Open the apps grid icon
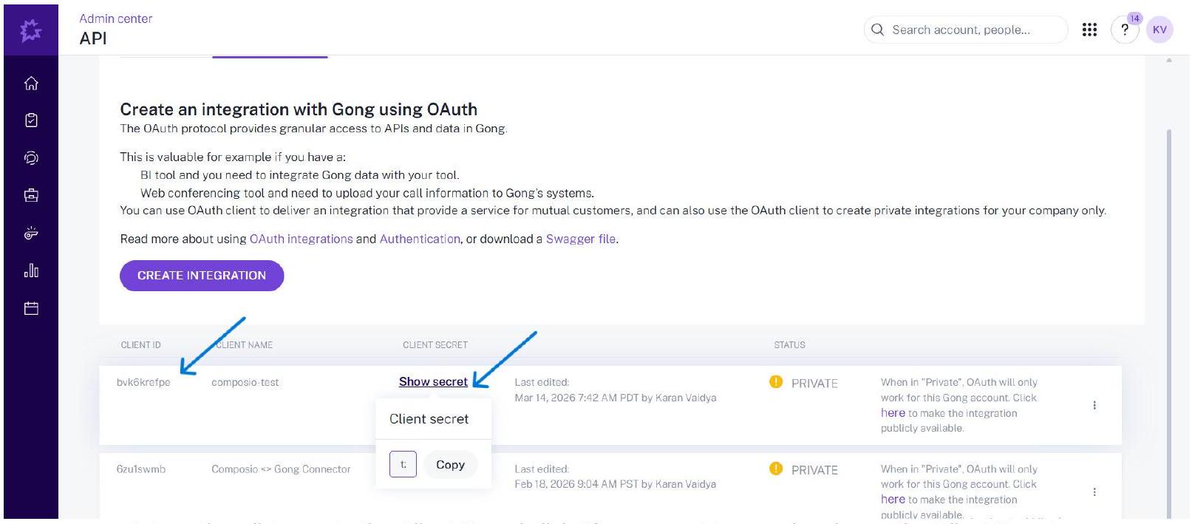The width and height of the screenshot is (1192, 524). pos(1089,30)
